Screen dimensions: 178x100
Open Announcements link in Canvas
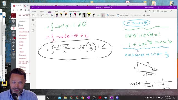[24, 32]
